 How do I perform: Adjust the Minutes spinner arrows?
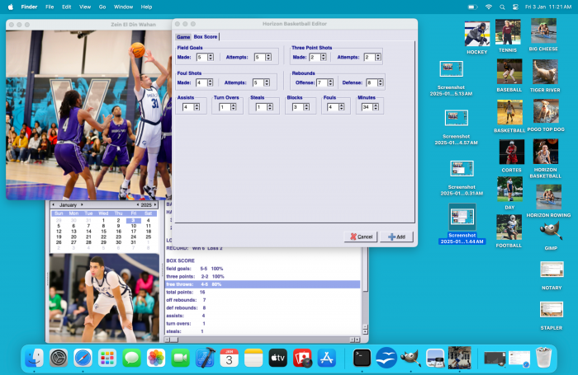click(x=377, y=107)
